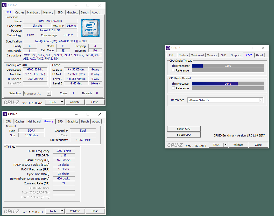
Task: Open Mainboard tab in the Processor window
Action: (x=34, y=12)
